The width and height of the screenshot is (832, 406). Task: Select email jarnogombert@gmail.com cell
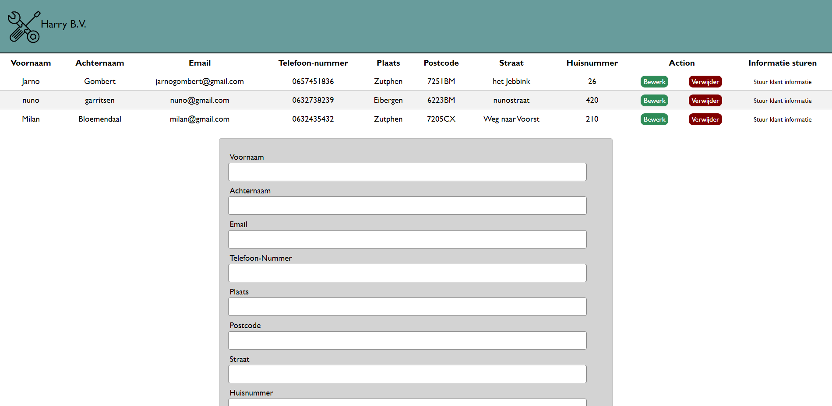tap(200, 81)
